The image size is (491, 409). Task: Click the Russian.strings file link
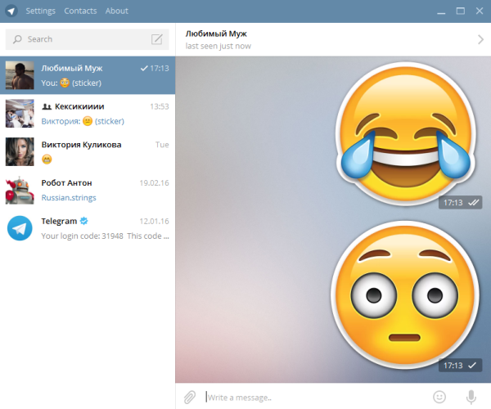(67, 197)
